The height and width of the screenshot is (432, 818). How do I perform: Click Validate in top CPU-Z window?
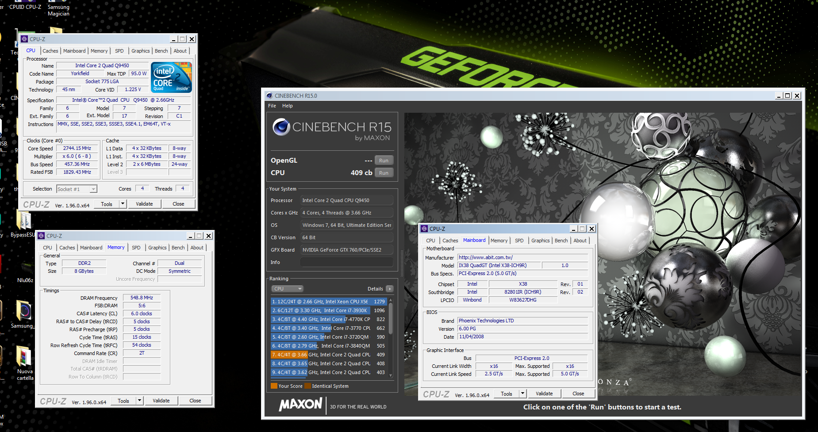[144, 204]
